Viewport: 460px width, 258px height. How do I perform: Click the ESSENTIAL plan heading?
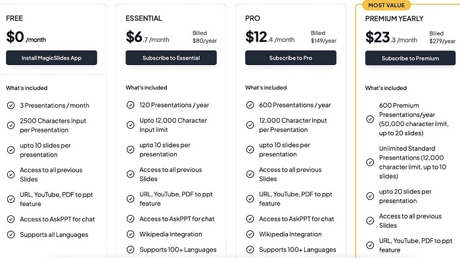point(144,18)
